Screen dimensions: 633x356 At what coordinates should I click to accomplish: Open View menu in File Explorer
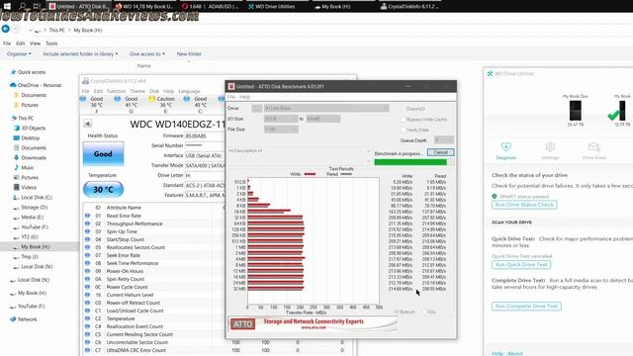[36, 44]
